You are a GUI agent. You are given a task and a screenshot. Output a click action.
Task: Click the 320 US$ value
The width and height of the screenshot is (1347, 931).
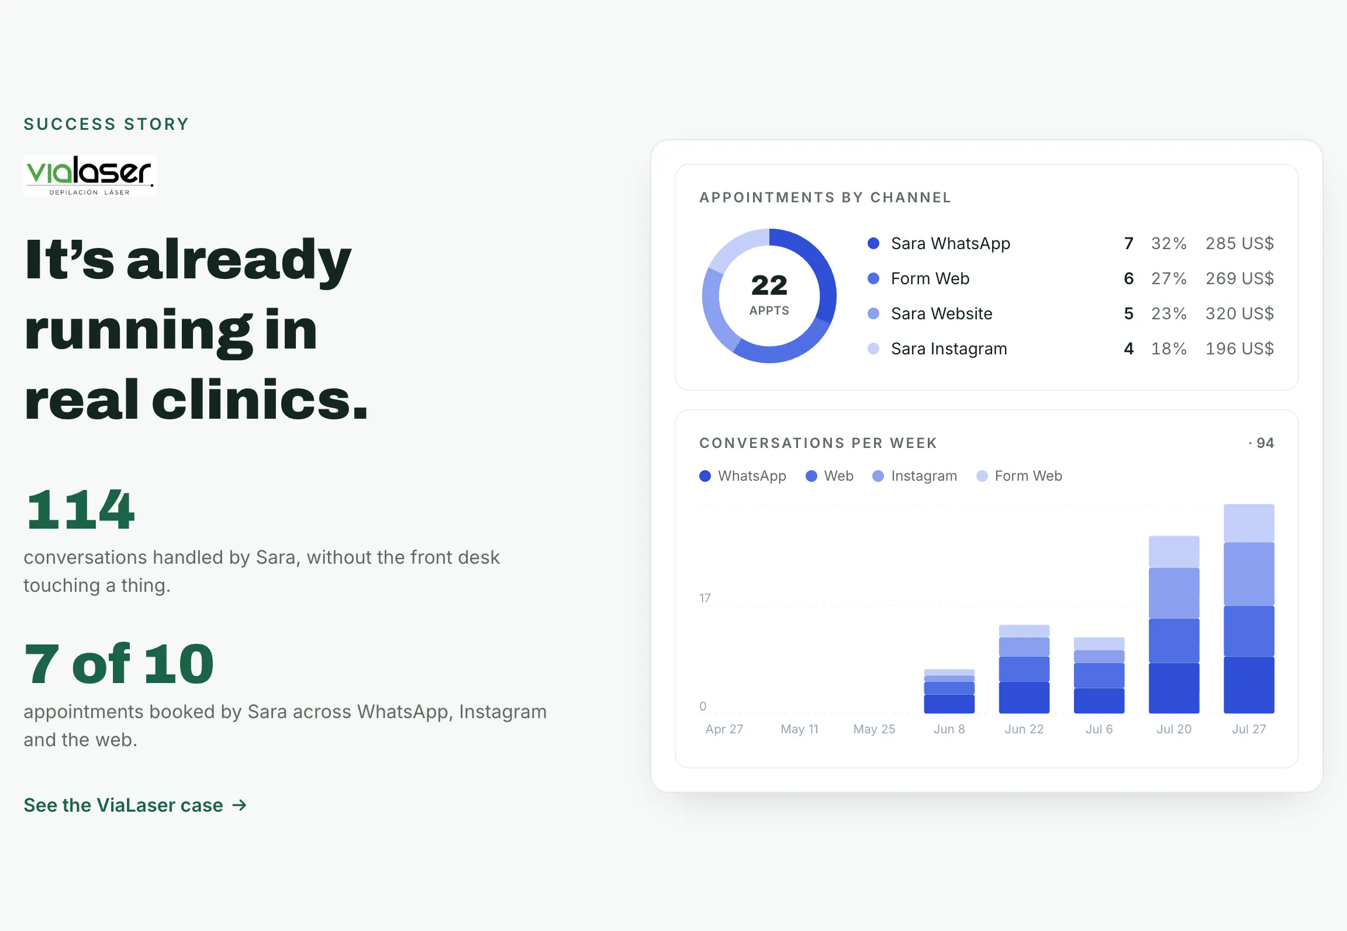1239,313
